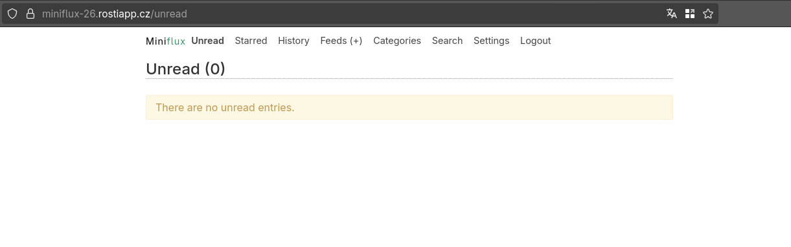This screenshot has width=791, height=247.
Task: Open the History page
Action: [294, 41]
